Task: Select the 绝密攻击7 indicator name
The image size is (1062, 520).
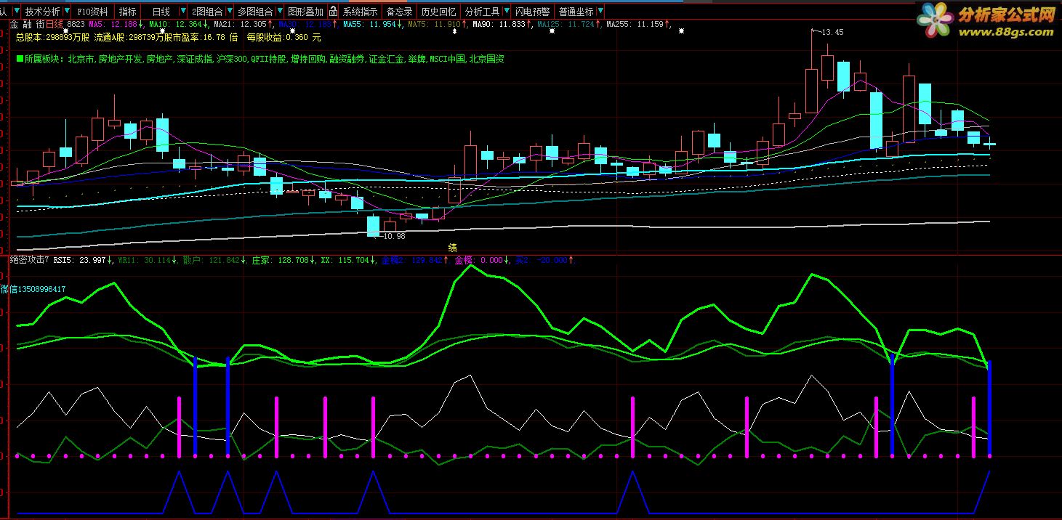Action: (x=29, y=260)
